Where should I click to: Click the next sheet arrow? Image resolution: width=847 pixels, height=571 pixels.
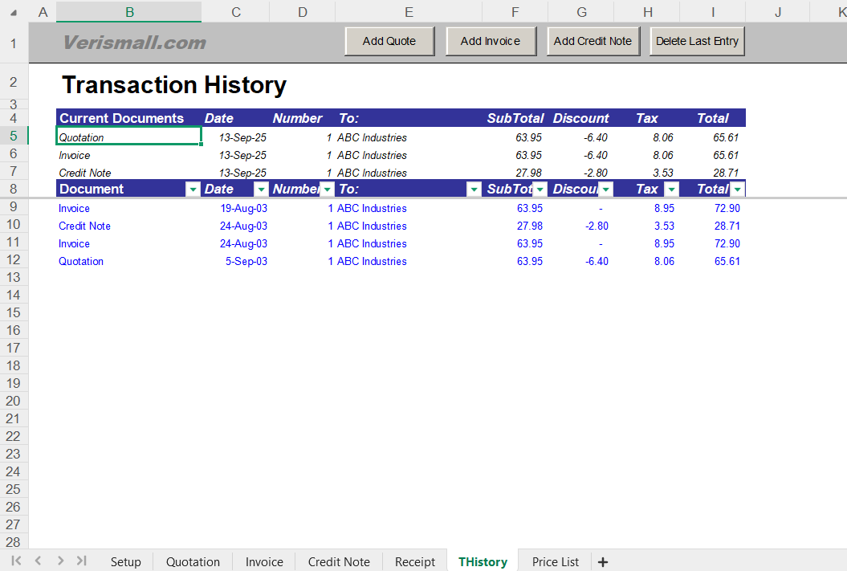60,561
